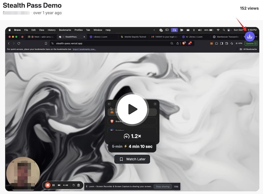Screen dimensions: 263x194
Task: Click the Stop sharing button
Action: tap(162, 186)
